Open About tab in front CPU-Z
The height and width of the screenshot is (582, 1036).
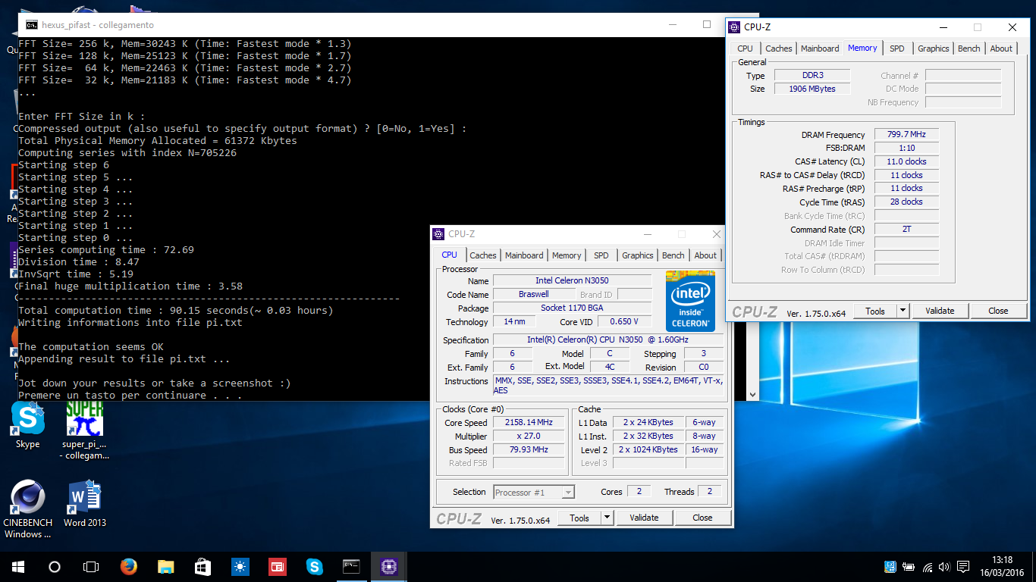coord(705,255)
